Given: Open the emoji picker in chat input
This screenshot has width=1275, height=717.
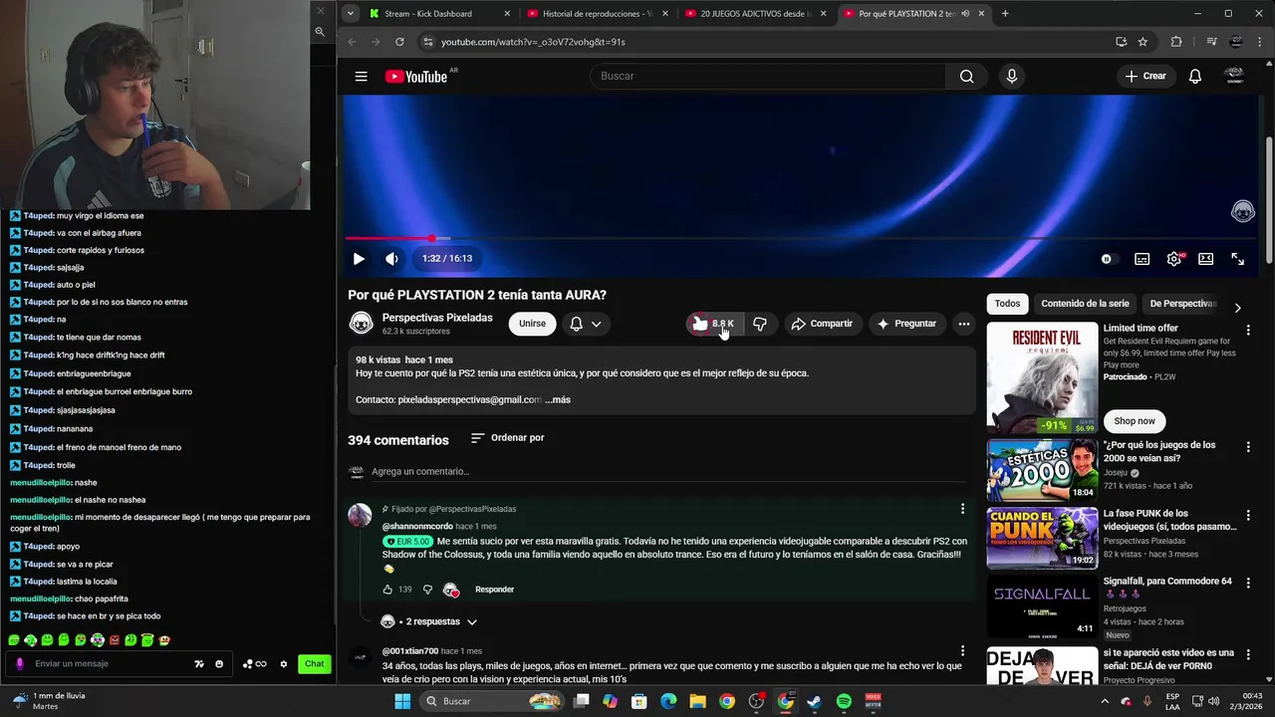Looking at the screenshot, I should (219, 664).
